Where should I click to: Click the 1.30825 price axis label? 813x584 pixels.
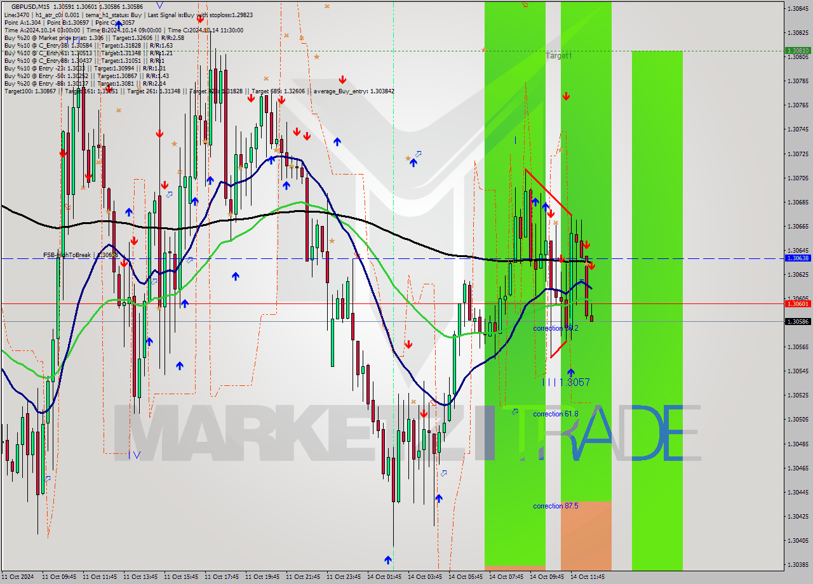coord(798,32)
